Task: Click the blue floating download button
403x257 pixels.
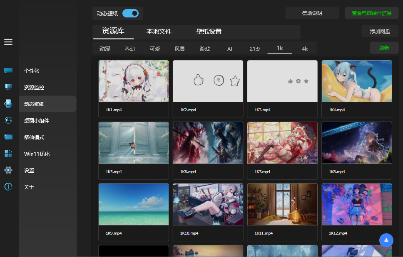Action: pyautogui.click(x=386, y=240)
